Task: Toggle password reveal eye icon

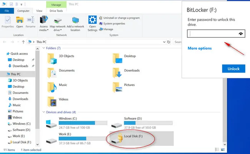Action: [x=241, y=33]
